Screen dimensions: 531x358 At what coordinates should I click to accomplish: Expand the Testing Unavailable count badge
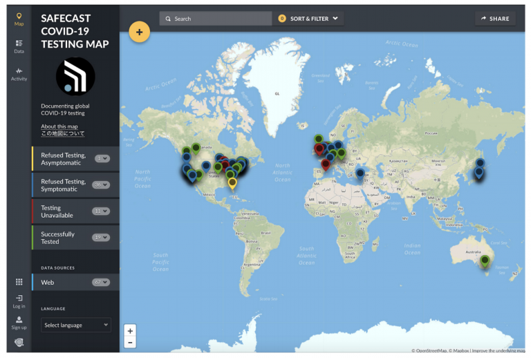click(101, 211)
